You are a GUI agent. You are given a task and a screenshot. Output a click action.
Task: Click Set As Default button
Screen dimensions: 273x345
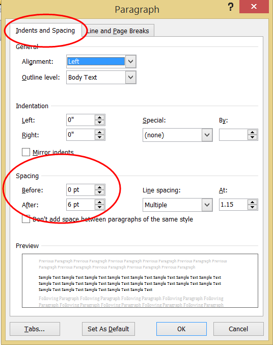(x=108, y=329)
